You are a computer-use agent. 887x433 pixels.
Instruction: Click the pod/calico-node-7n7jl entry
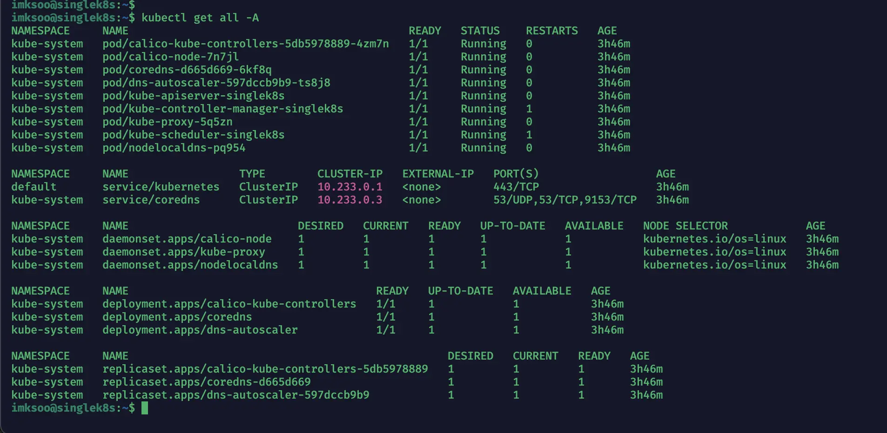pos(170,57)
